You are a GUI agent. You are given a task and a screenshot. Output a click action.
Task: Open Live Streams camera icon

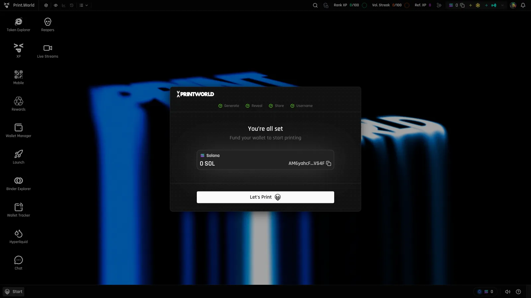[48, 51]
